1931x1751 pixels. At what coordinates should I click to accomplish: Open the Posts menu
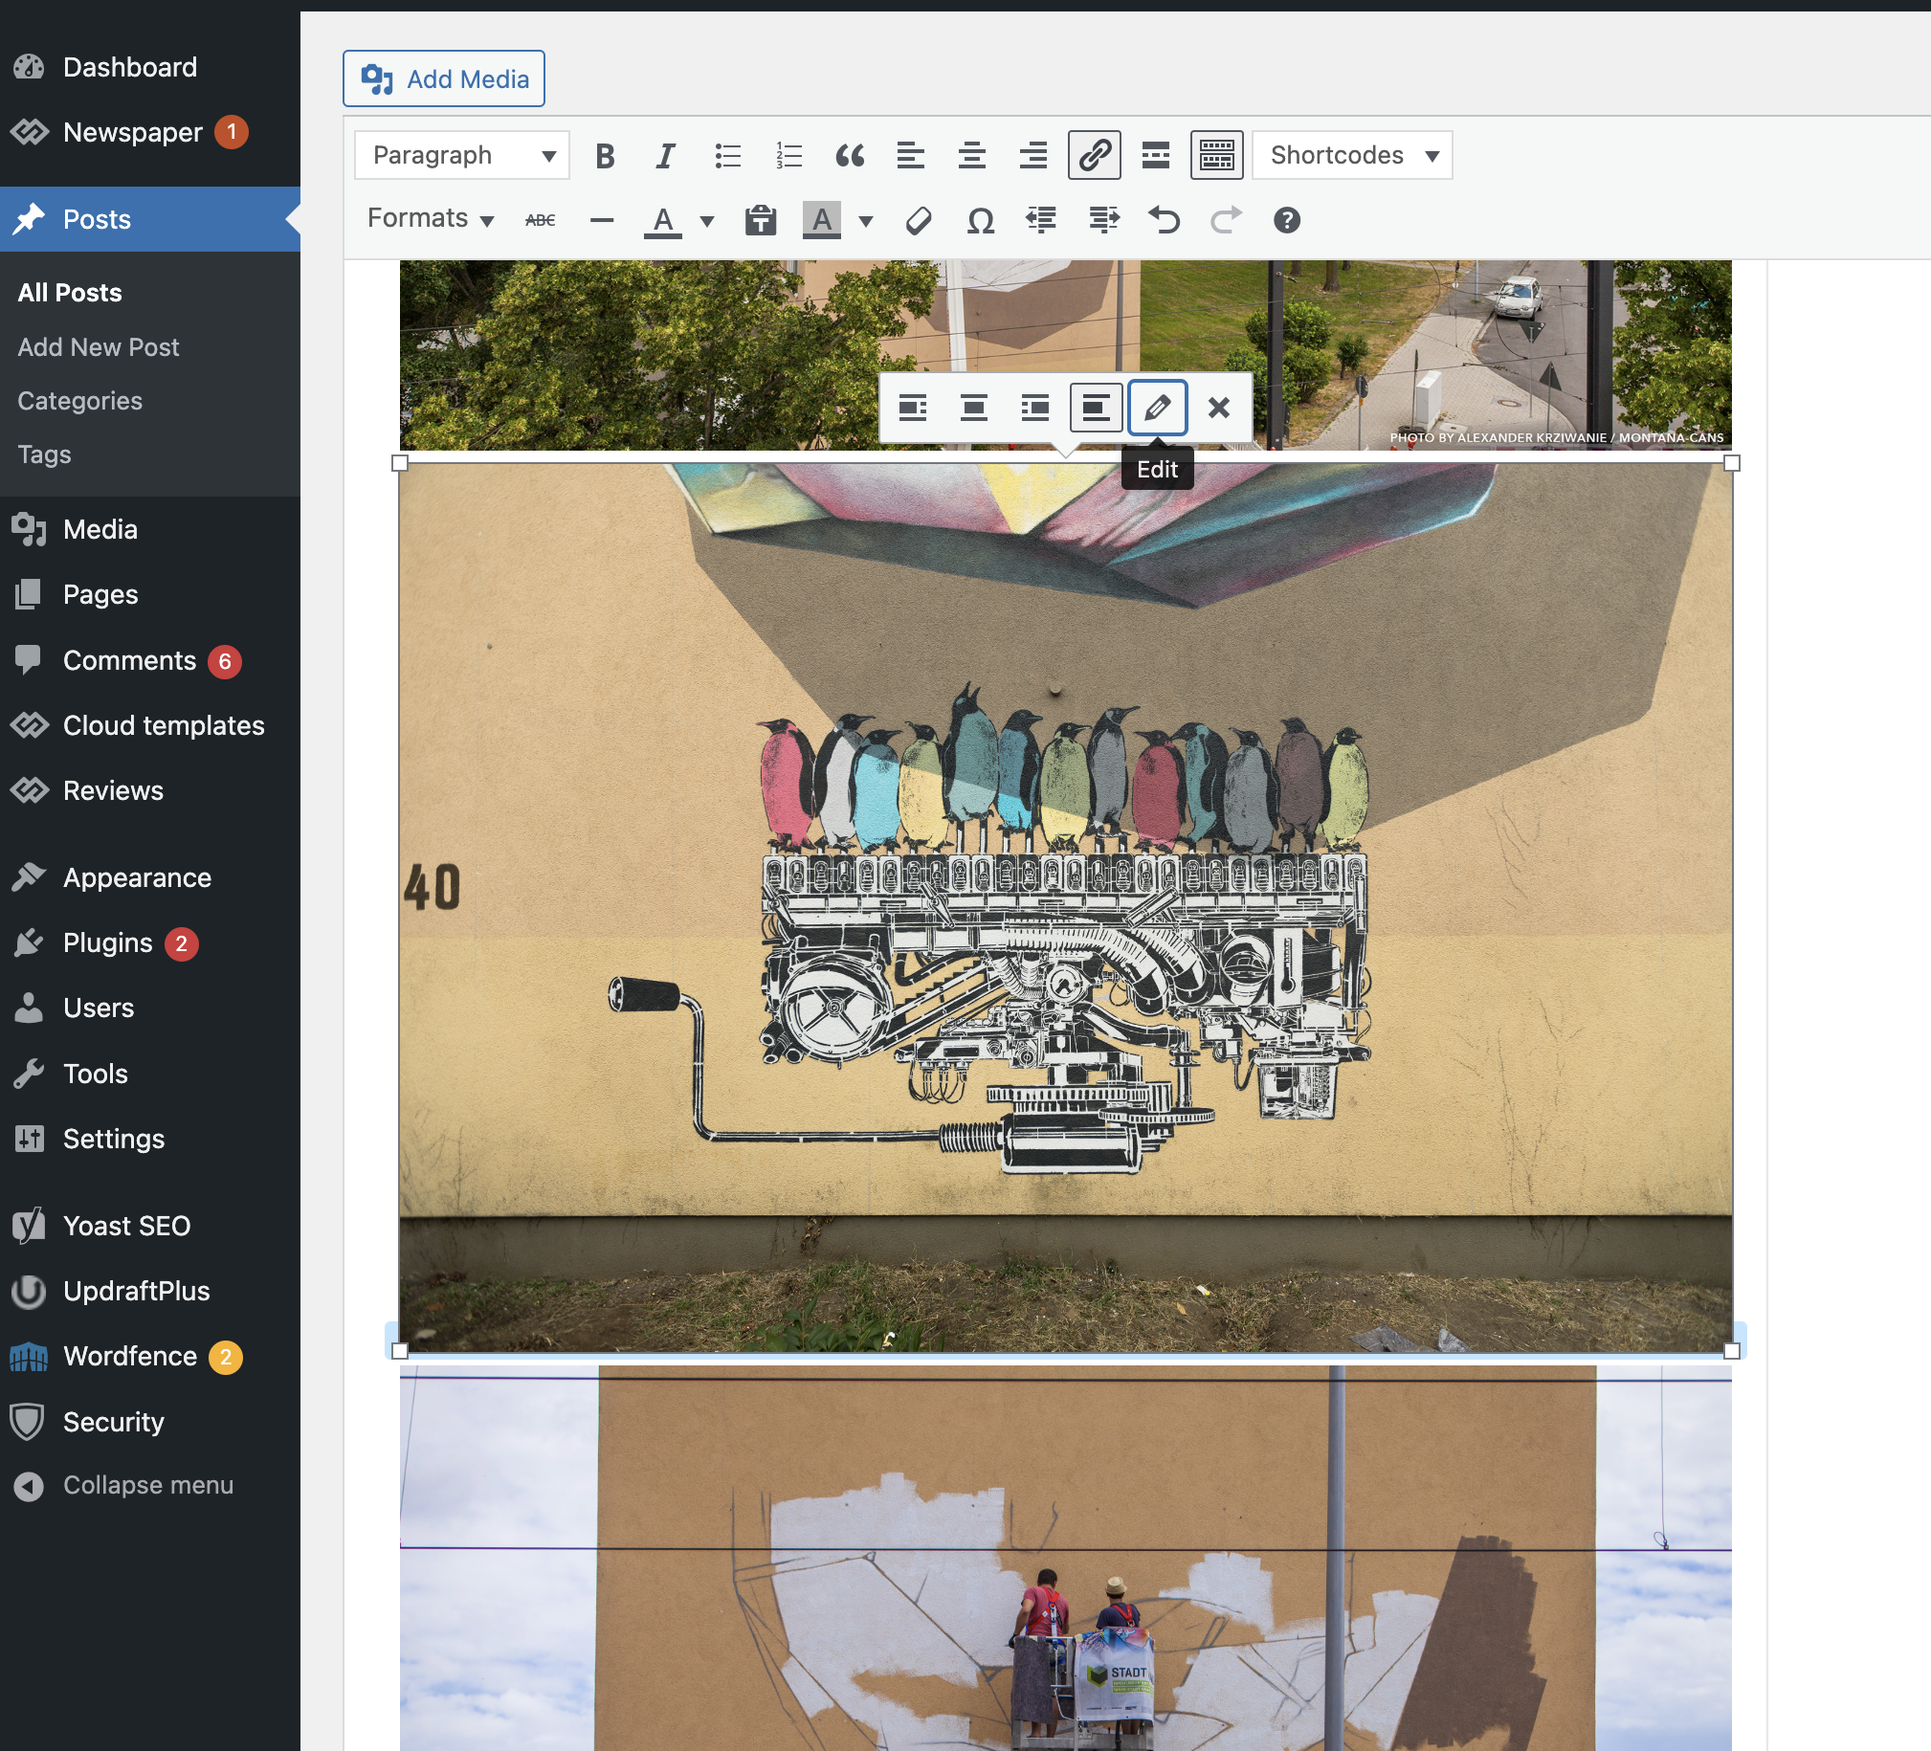tap(150, 219)
